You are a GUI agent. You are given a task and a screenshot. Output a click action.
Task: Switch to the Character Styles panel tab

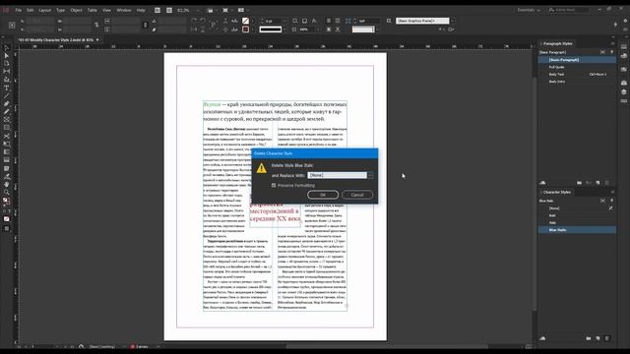click(x=556, y=193)
